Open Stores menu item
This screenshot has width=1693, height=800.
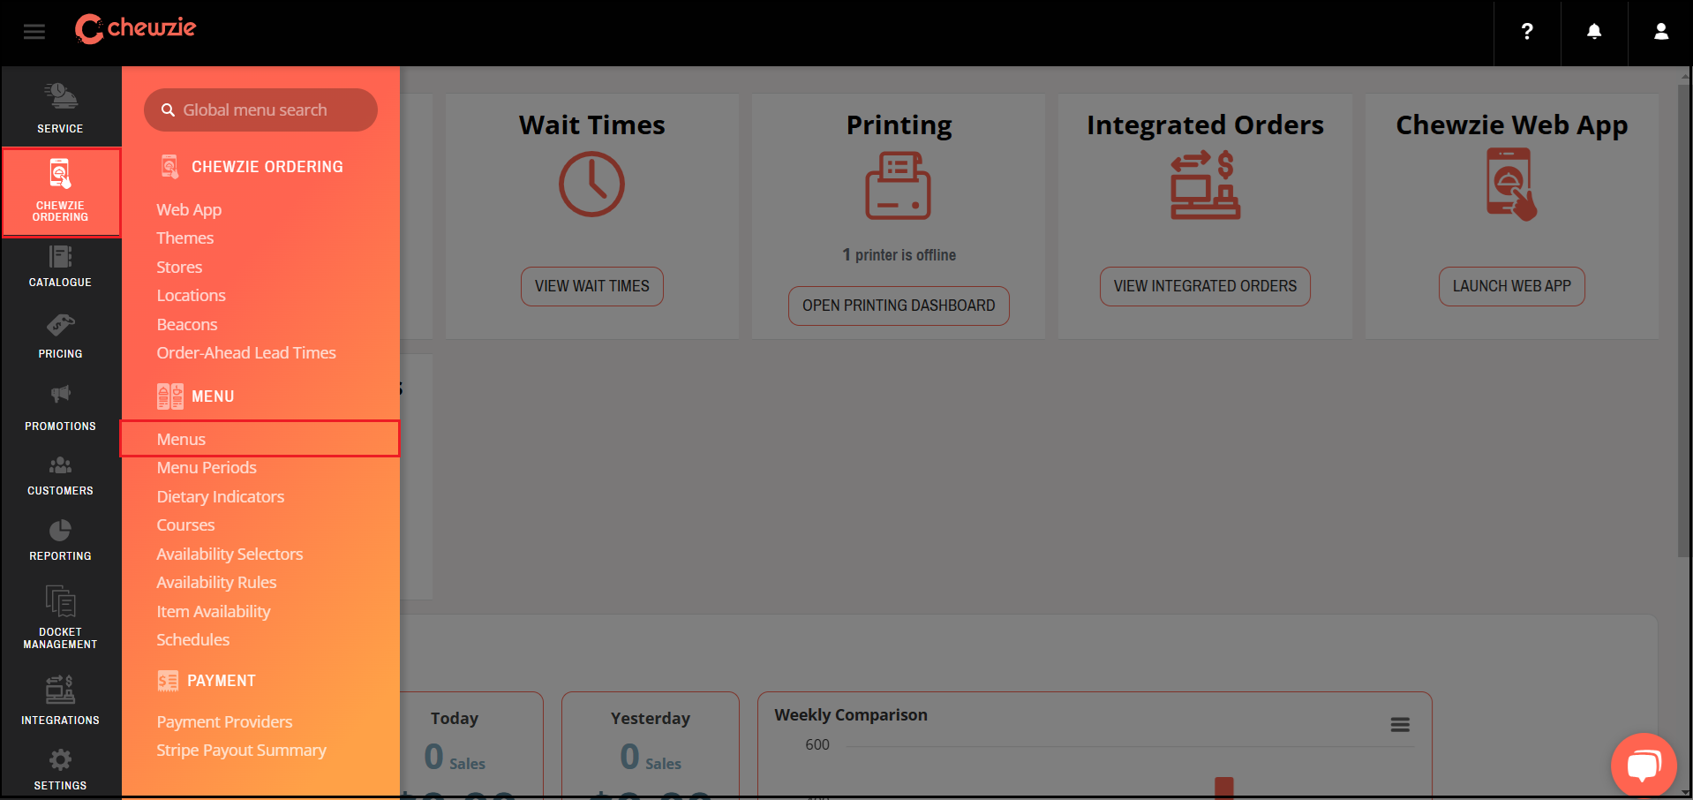(x=179, y=268)
